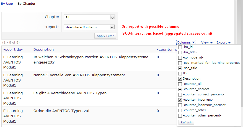Sort by the Description column header
The width and height of the screenshot is (243, 127).
click(x=43, y=49)
